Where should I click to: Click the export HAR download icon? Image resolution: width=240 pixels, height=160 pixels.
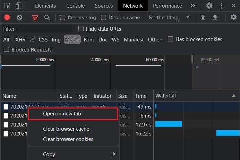coord(215,18)
